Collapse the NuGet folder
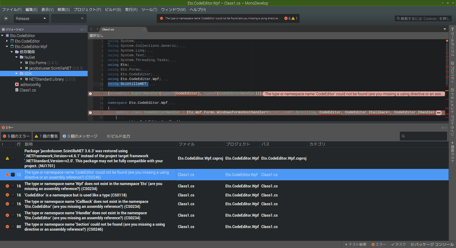 point(16,57)
